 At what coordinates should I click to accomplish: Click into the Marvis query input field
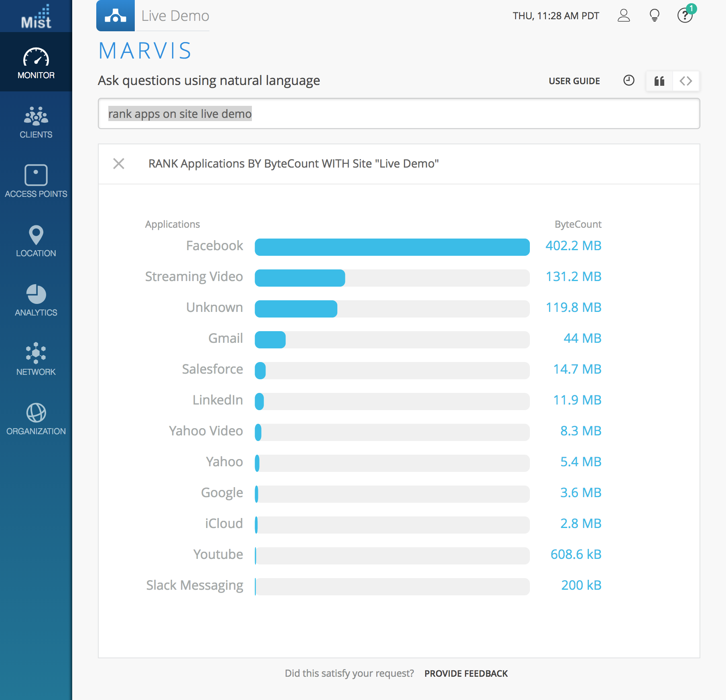click(399, 114)
